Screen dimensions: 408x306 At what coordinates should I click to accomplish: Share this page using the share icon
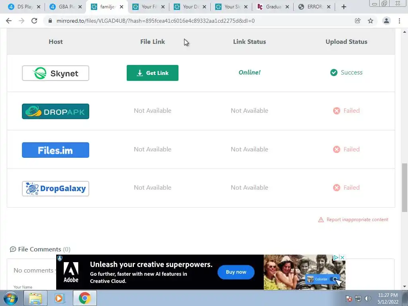358,21
